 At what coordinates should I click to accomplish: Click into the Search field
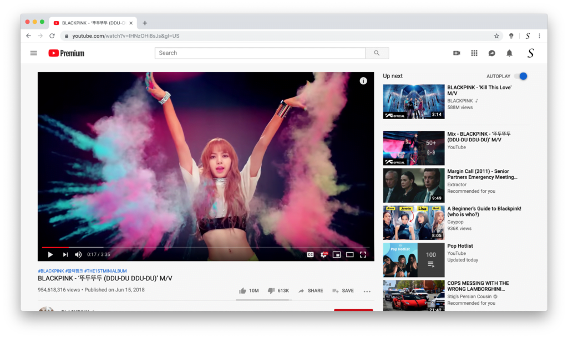pos(260,53)
